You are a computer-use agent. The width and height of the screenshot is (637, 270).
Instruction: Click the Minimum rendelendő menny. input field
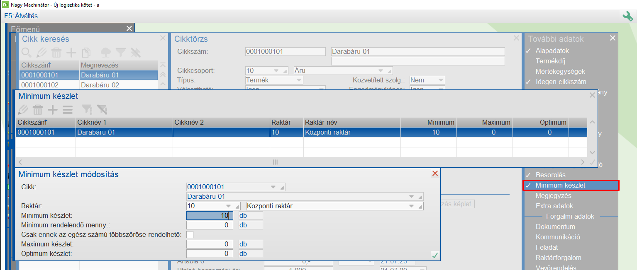(x=210, y=225)
